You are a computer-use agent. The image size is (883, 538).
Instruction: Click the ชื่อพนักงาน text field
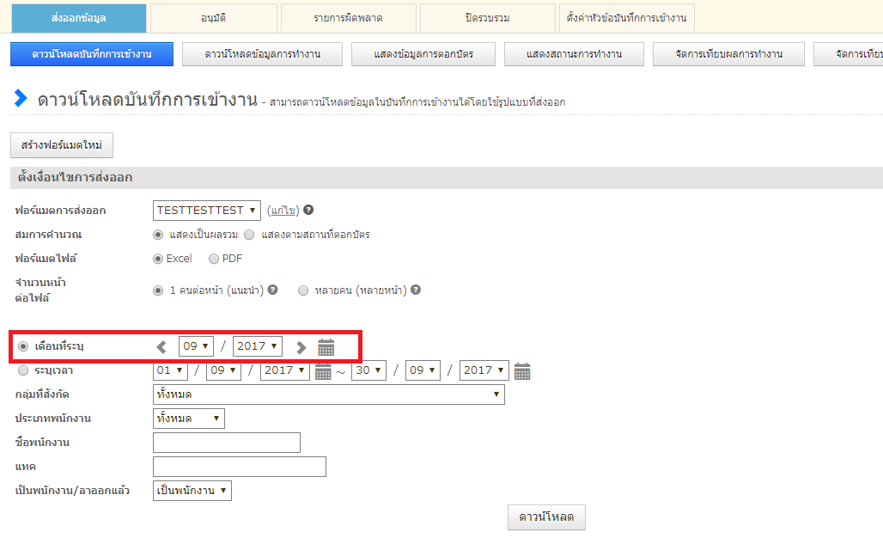(x=227, y=443)
